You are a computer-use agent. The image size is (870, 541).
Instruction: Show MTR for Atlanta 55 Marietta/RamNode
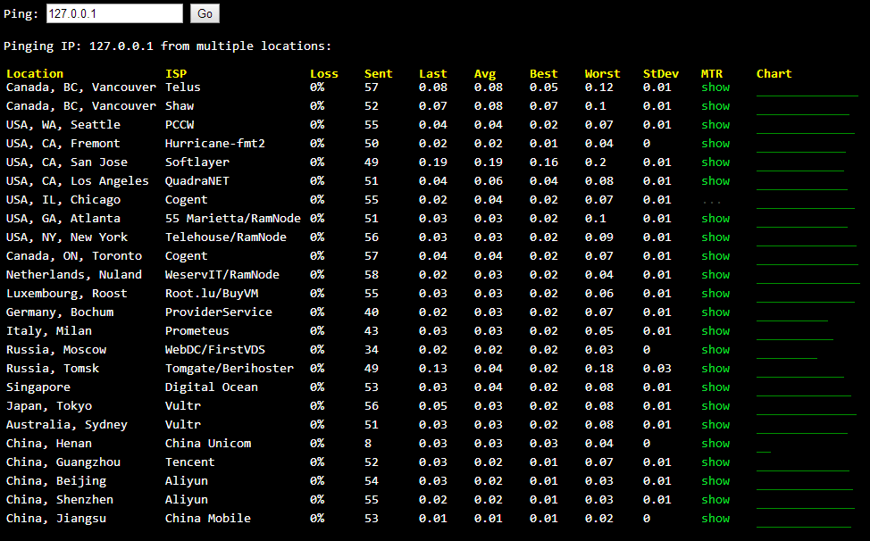pos(715,219)
